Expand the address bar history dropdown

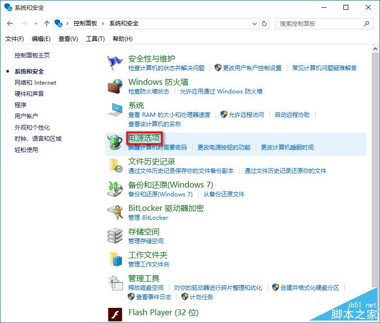pos(254,23)
